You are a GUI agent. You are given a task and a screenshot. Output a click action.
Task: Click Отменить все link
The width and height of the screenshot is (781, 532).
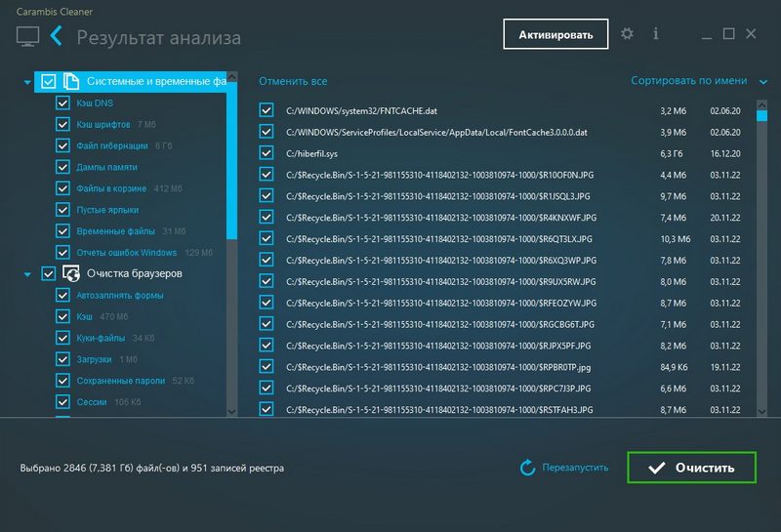(x=293, y=81)
